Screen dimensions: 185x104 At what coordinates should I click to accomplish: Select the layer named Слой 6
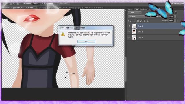[x=140, y=26]
